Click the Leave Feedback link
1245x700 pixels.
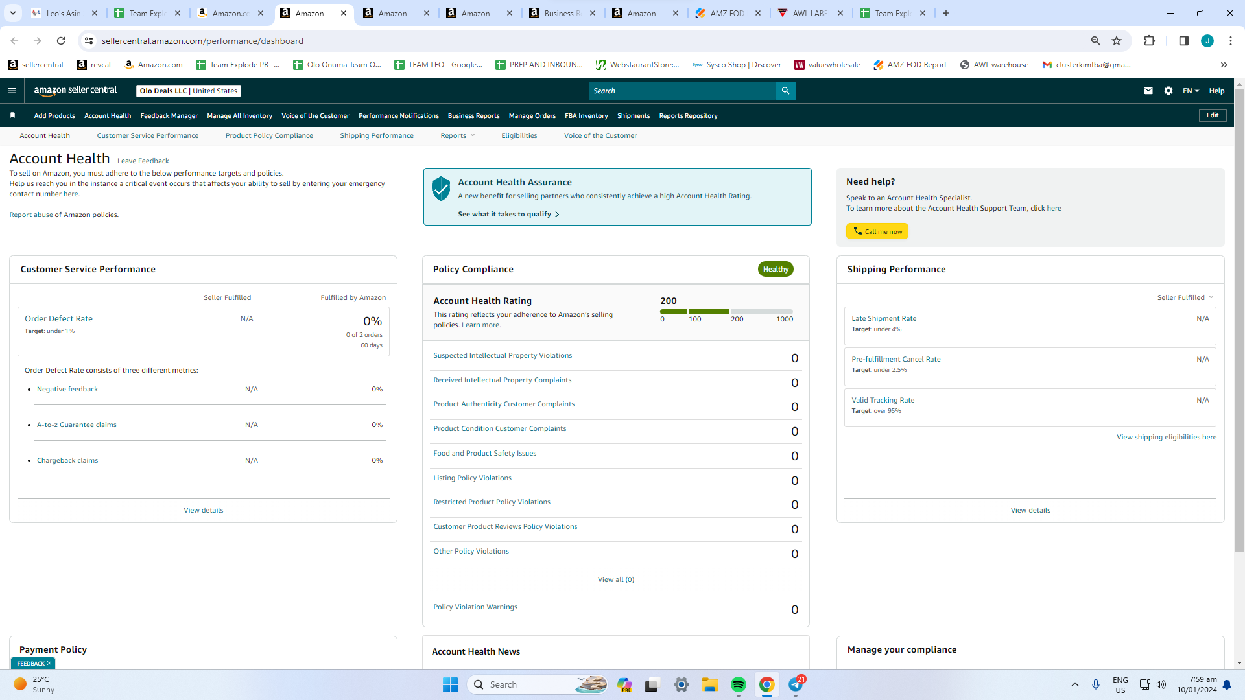pos(143,161)
